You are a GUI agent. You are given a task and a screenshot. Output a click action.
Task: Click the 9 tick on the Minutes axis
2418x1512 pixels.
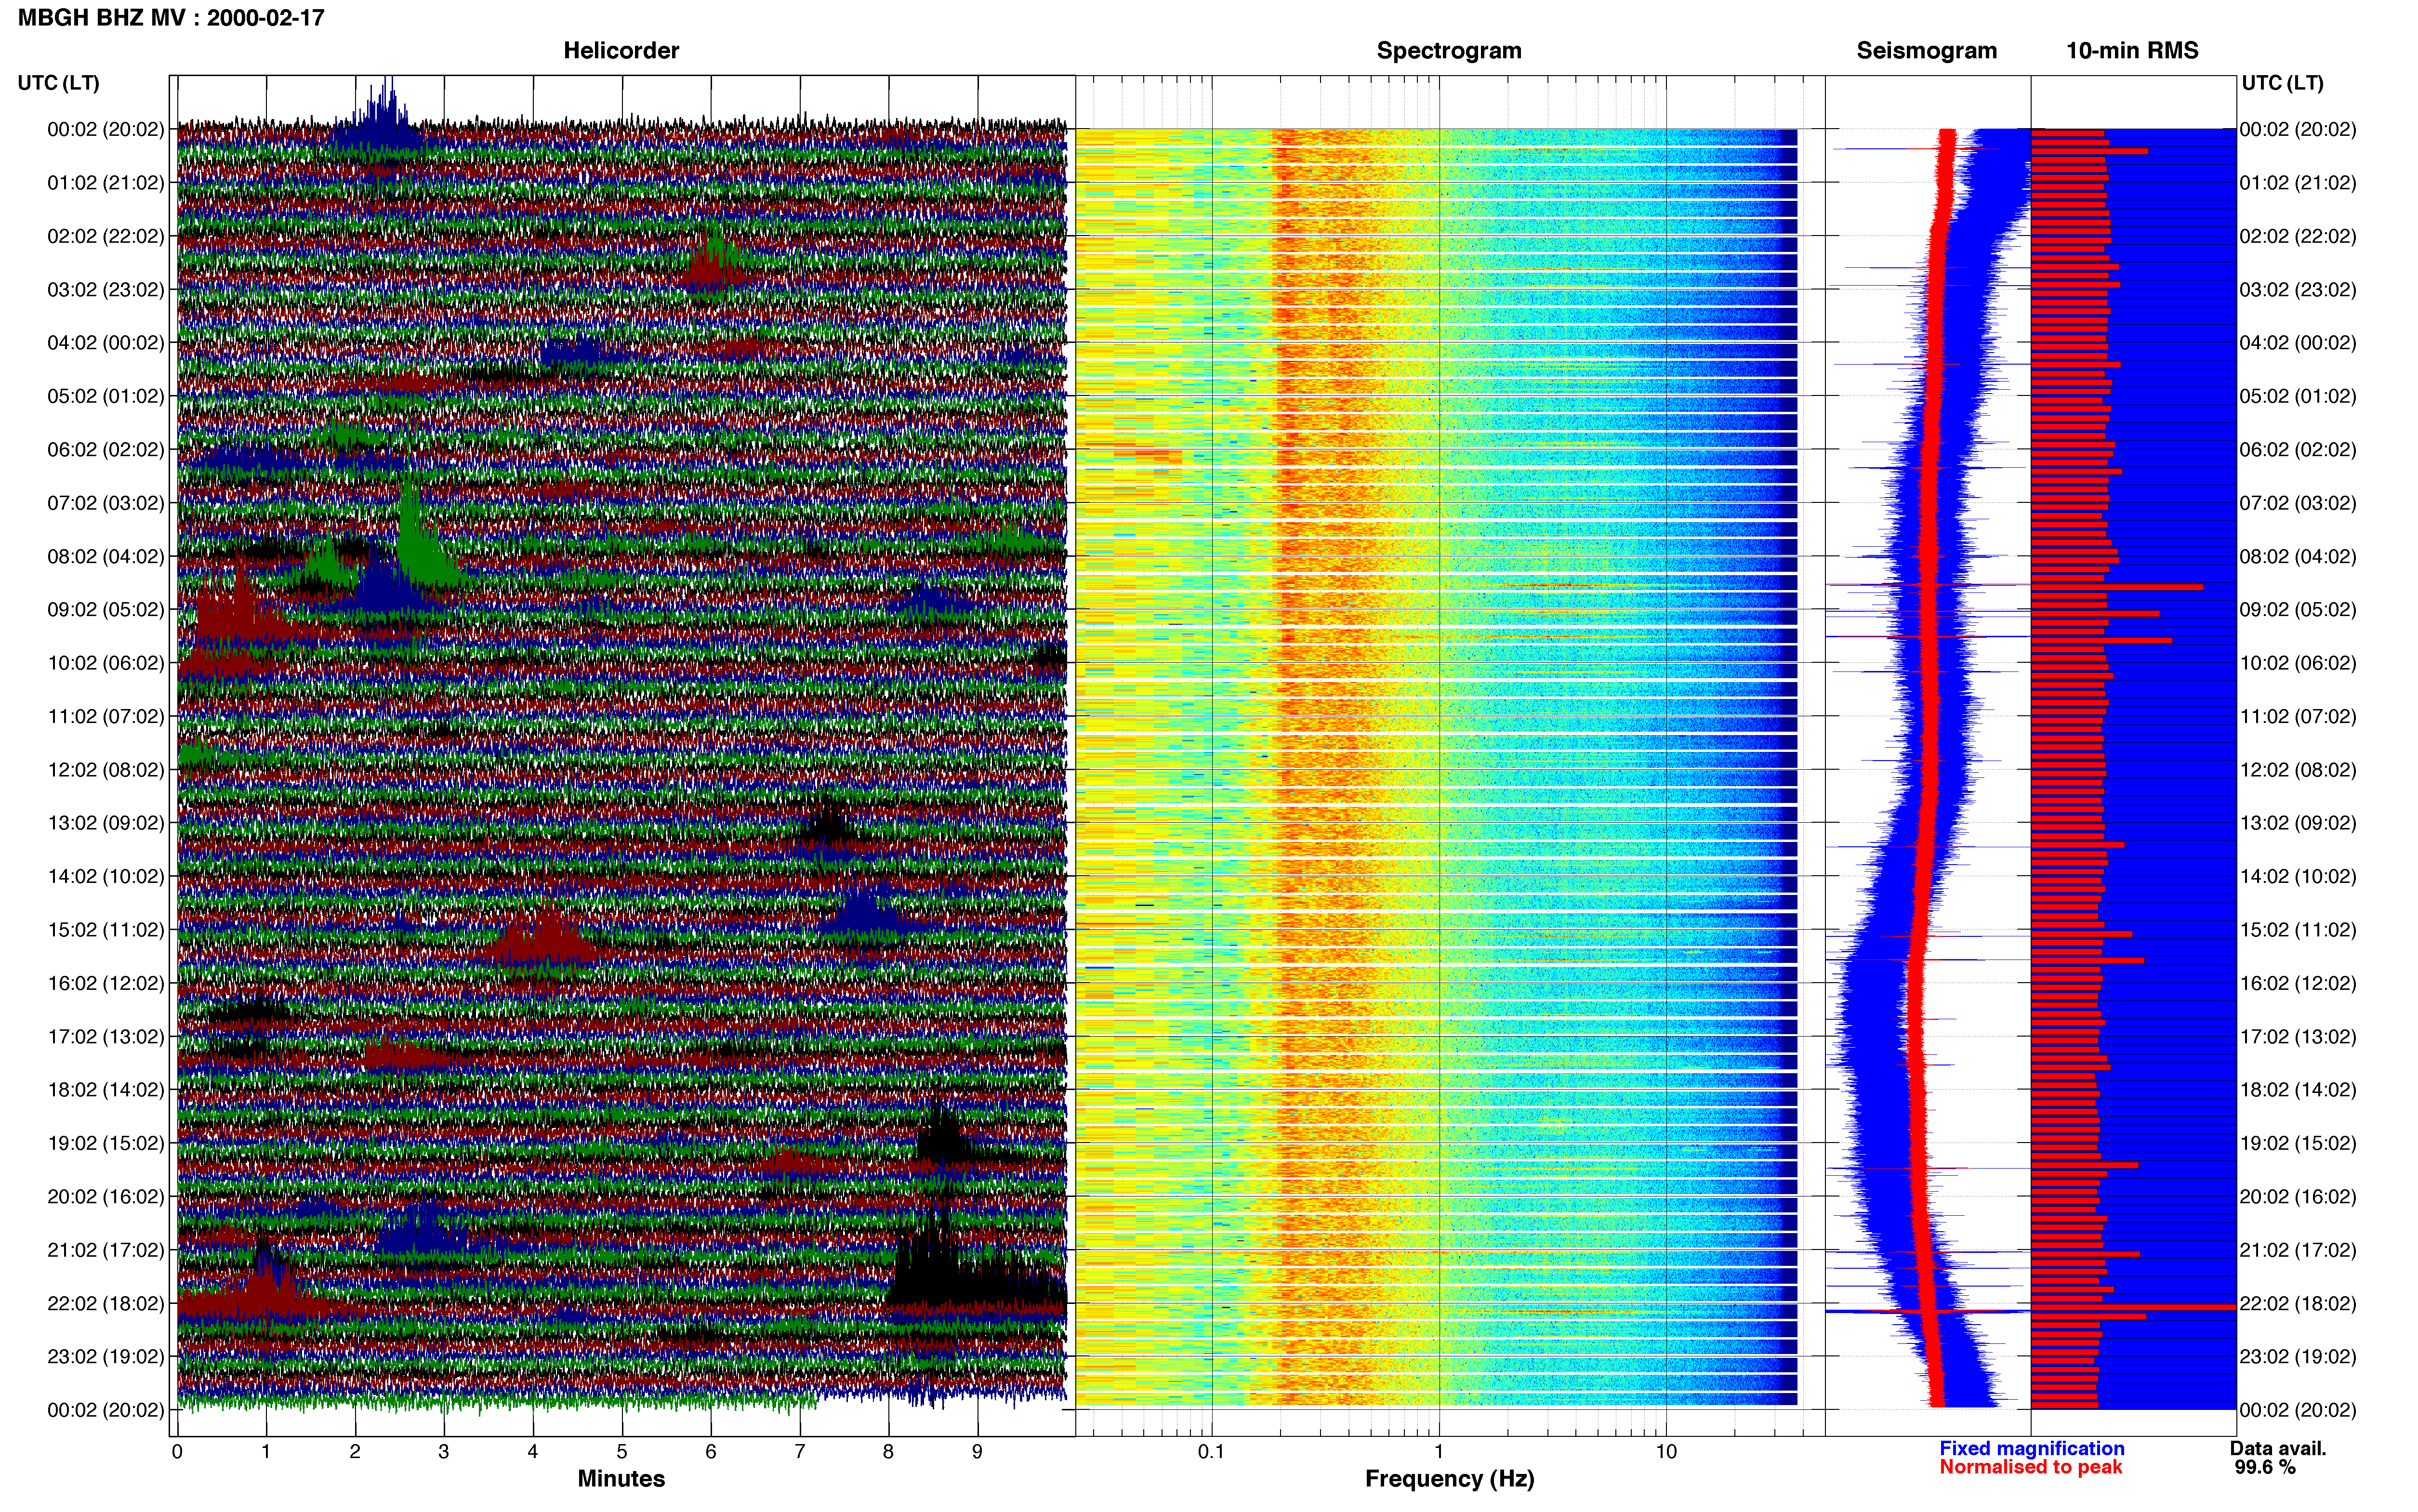pos(977,1451)
